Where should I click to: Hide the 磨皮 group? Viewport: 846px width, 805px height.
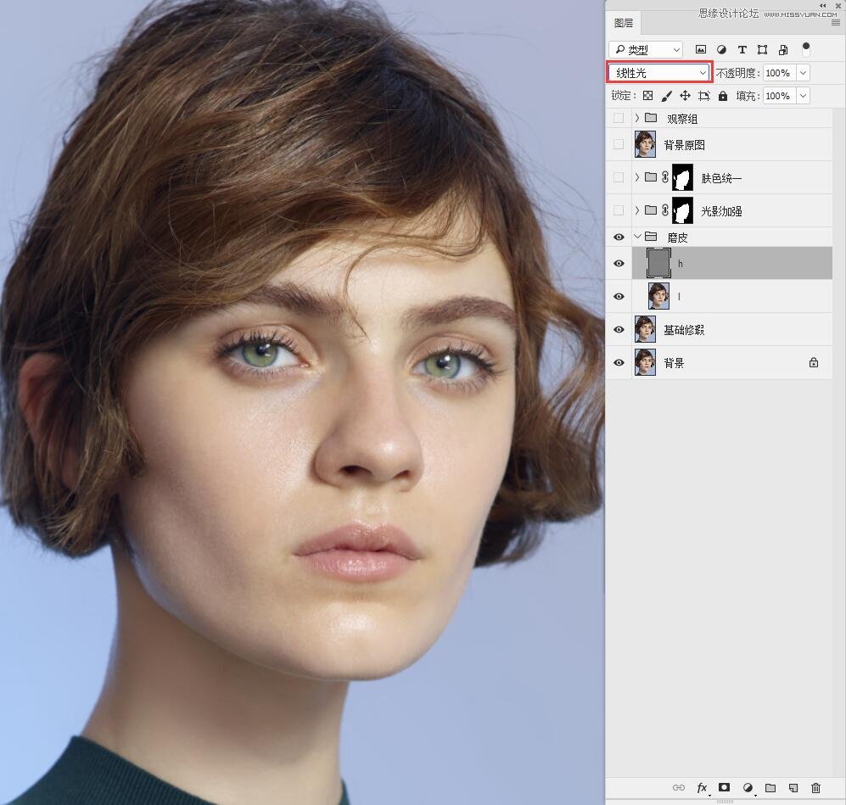[619, 238]
